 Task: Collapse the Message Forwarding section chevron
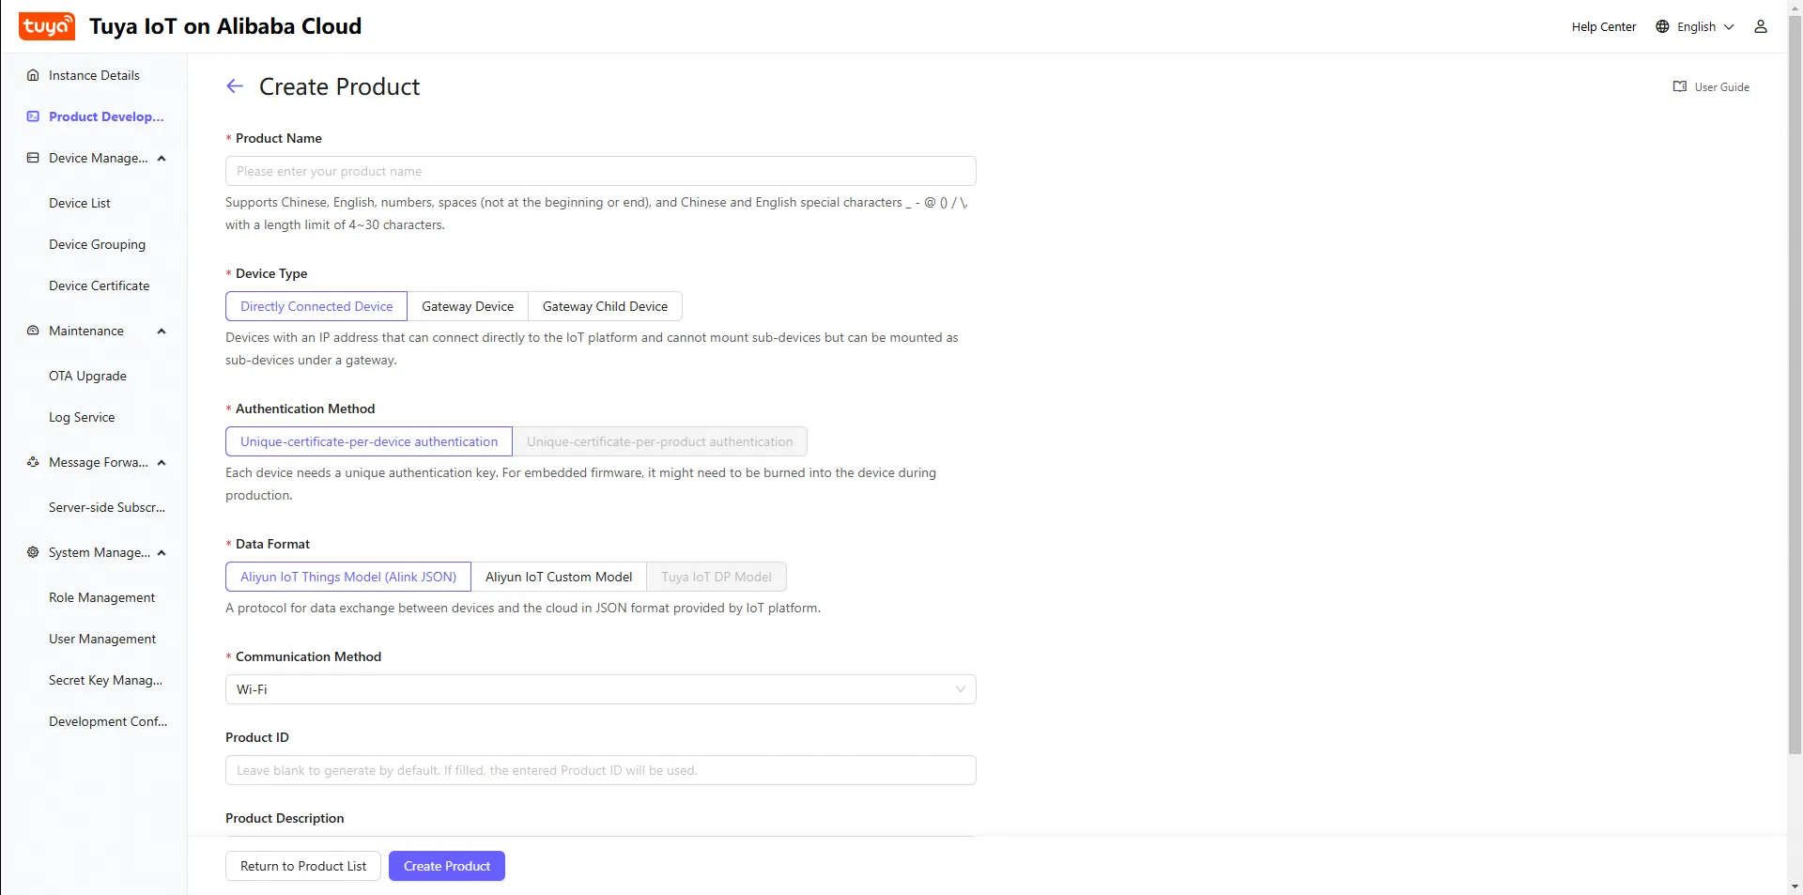(x=162, y=462)
